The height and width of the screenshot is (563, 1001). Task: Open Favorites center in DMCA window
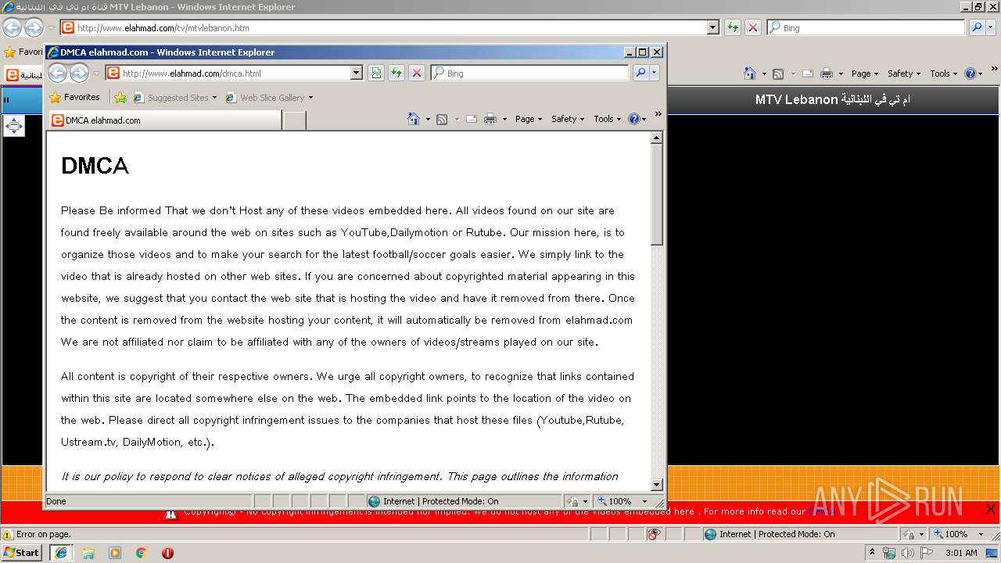pyautogui.click(x=74, y=97)
